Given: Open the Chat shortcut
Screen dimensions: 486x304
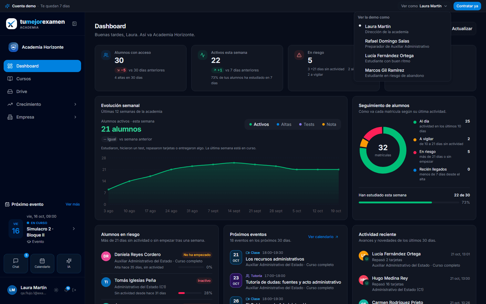Looking at the screenshot, I should coord(16,264).
